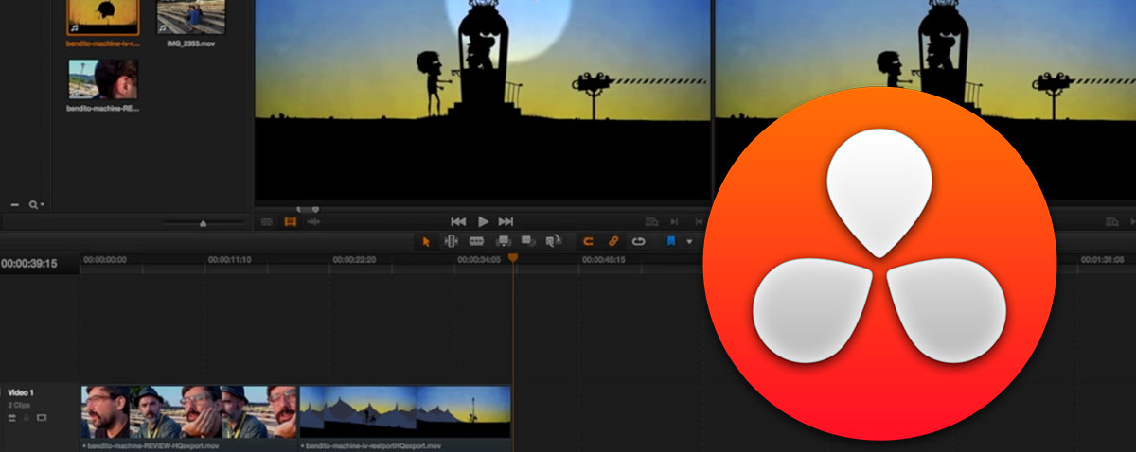
Task: Select the highlighted bendito-machine-lv-r... clip thumbnail
Action: (103, 17)
